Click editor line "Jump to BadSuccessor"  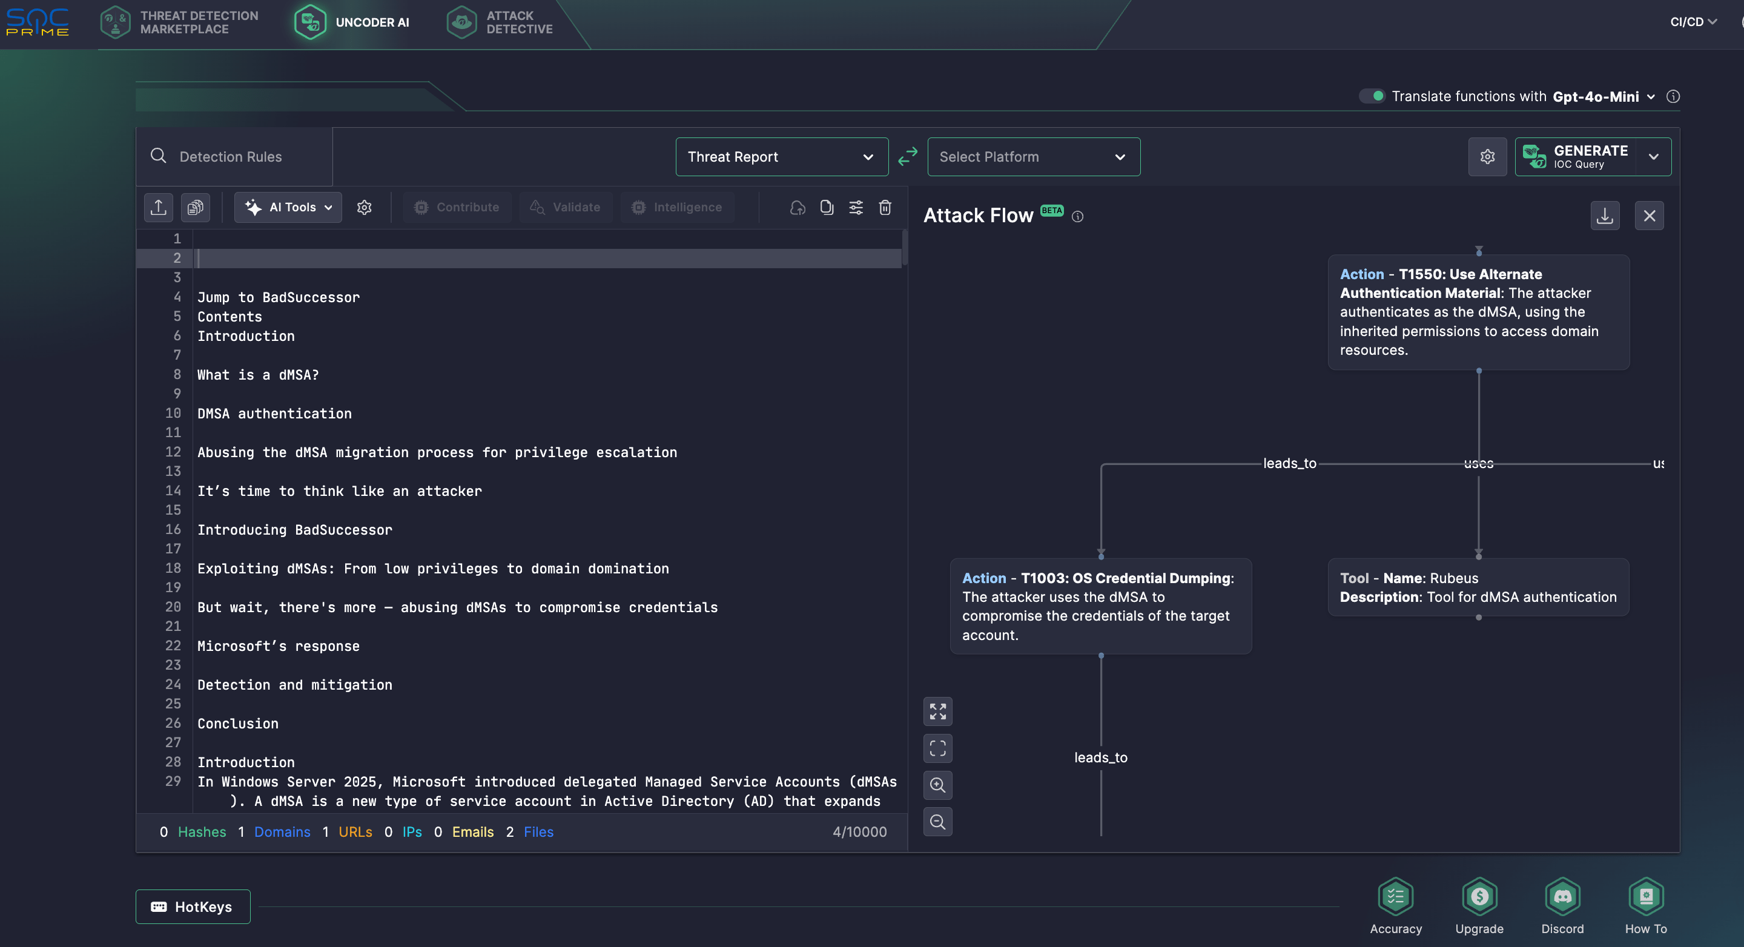[279, 297]
